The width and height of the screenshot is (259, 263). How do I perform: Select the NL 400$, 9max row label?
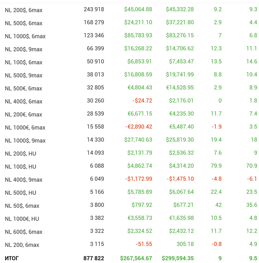[x=23, y=180]
